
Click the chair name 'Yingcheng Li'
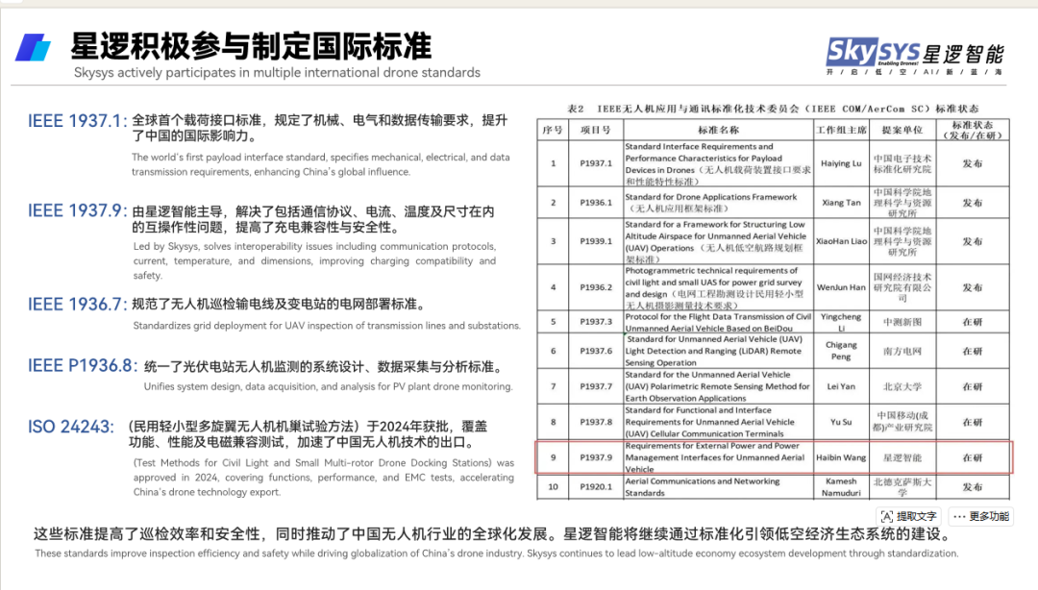(841, 323)
